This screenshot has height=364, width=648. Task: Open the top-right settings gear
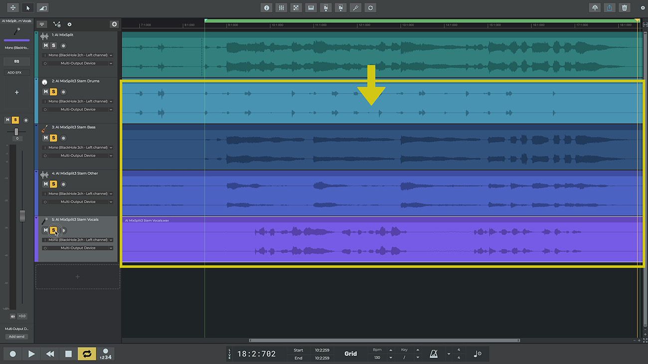(642, 8)
